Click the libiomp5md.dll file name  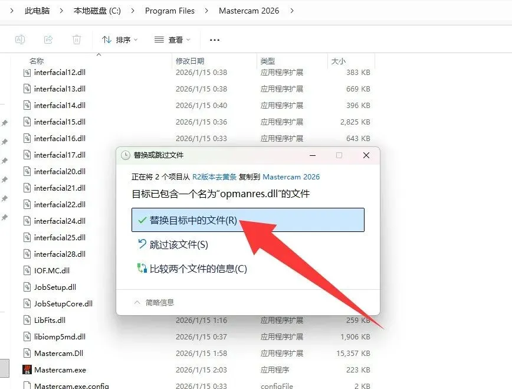coord(60,336)
